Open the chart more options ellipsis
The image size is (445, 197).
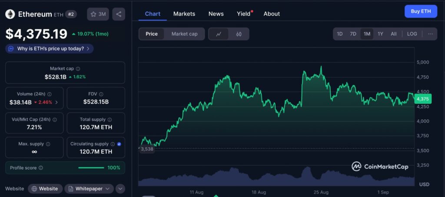click(x=430, y=34)
